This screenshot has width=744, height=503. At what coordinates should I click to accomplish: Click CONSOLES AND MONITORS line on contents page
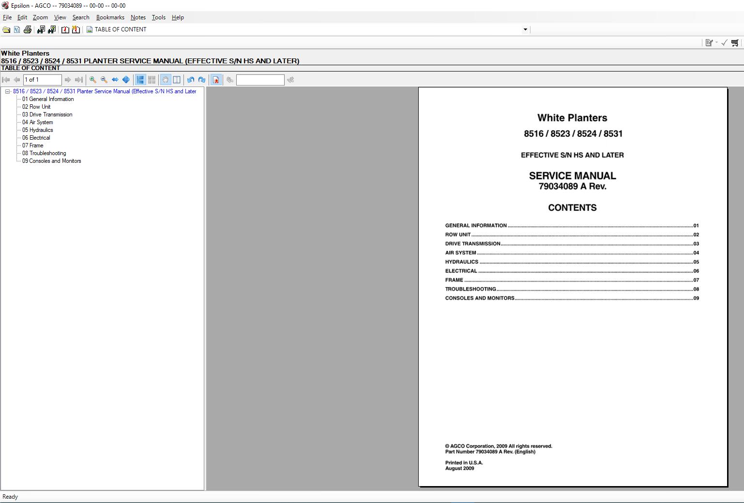pyautogui.click(x=572, y=298)
